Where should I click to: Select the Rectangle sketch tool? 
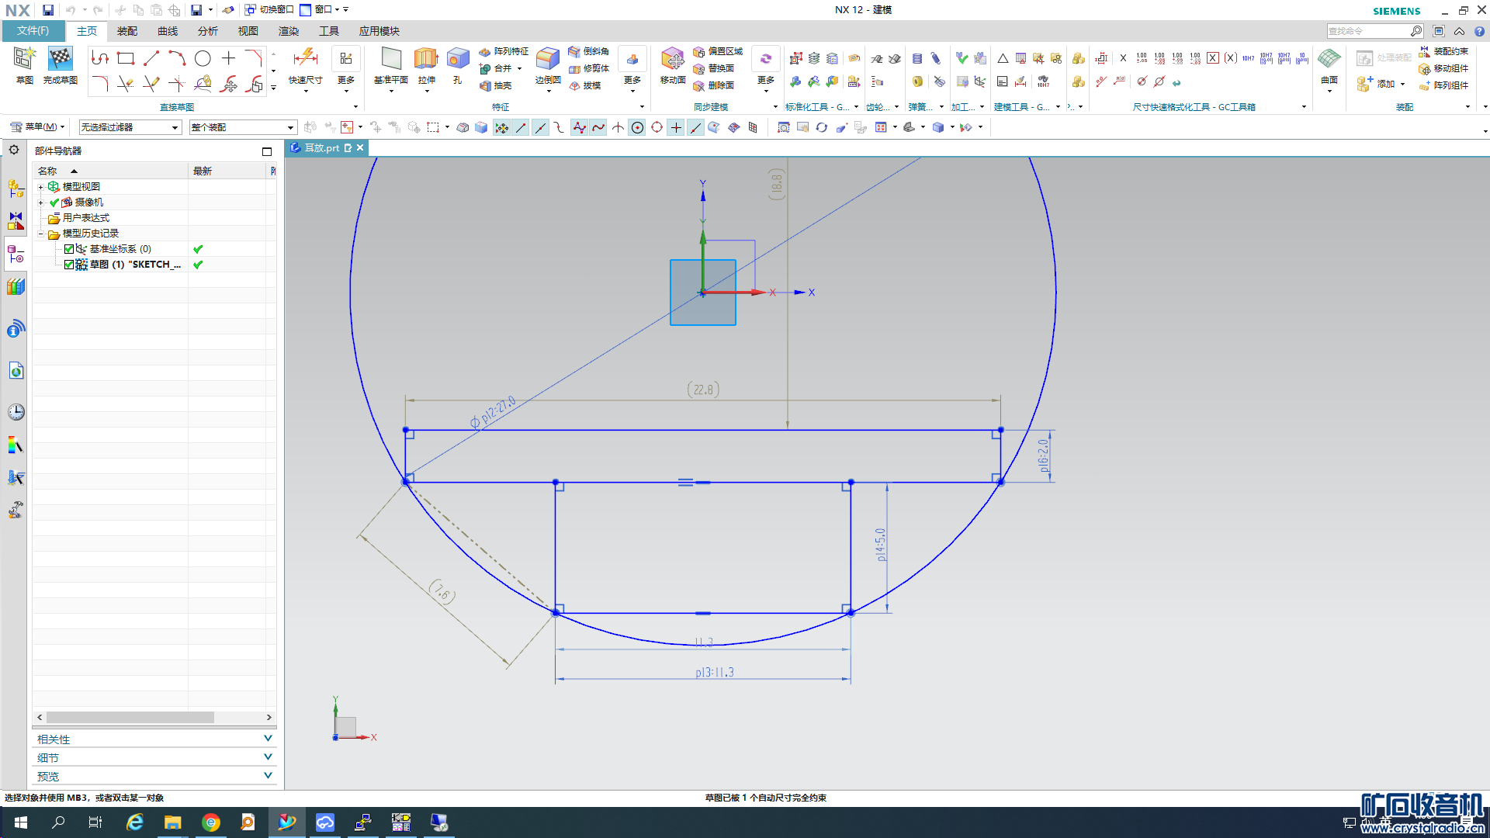(x=126, y=58)
